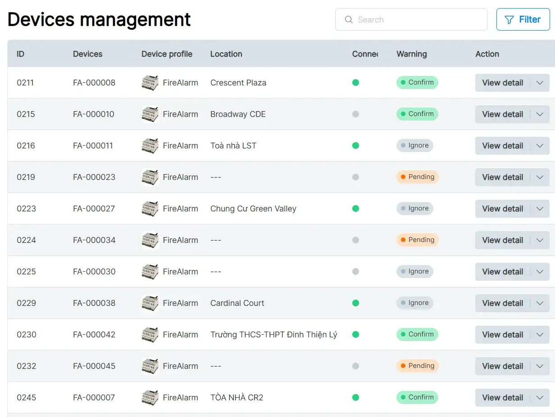Expand the action chevron for ID 0219
This screenshot has height=417, width=555.
[540, 177]
